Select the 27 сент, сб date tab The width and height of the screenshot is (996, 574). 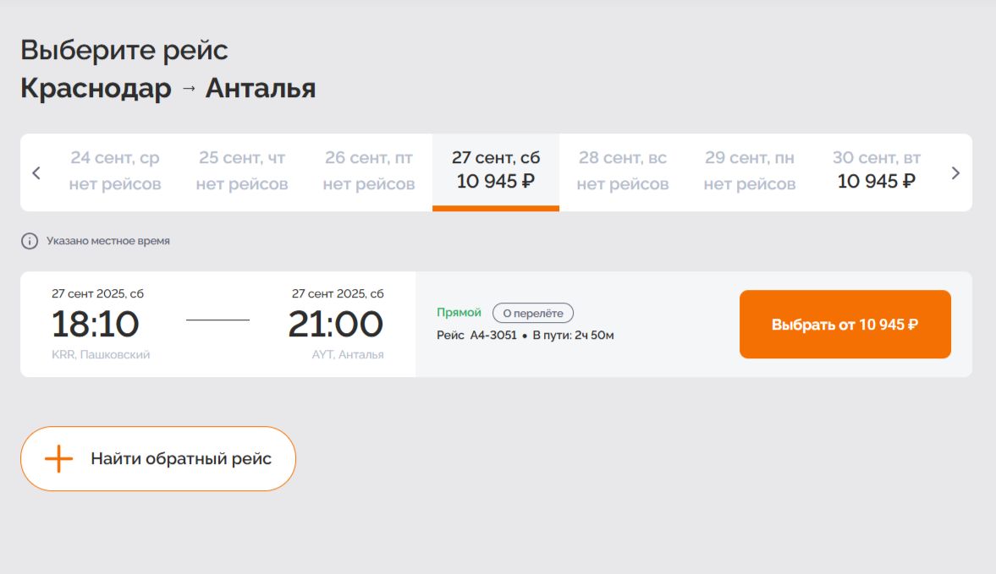[x=496, y=172]
